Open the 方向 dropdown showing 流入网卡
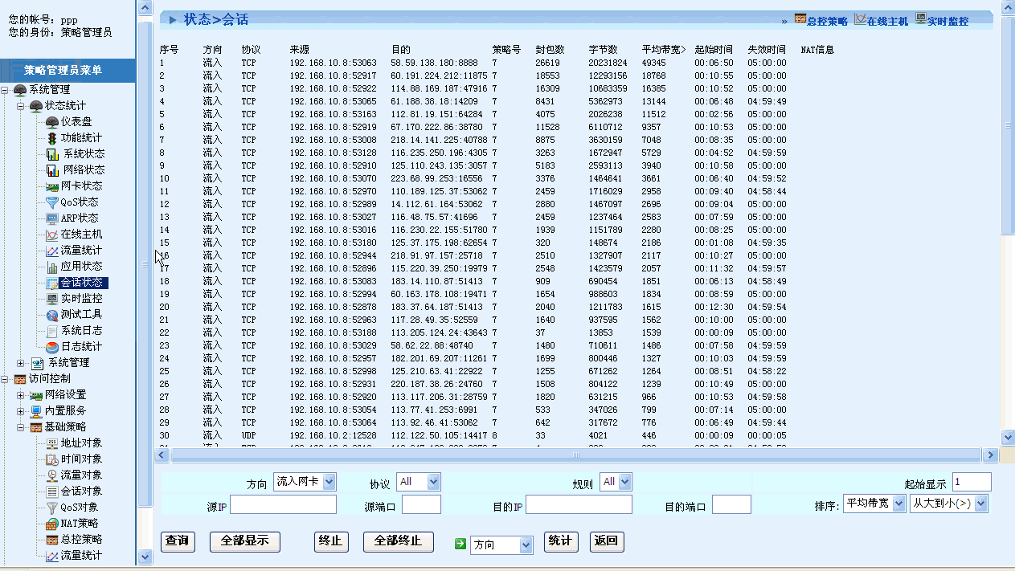 (305, 482)
